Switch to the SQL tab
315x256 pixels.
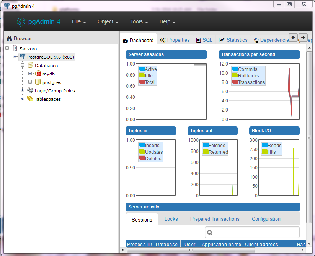tap(204, 40)
